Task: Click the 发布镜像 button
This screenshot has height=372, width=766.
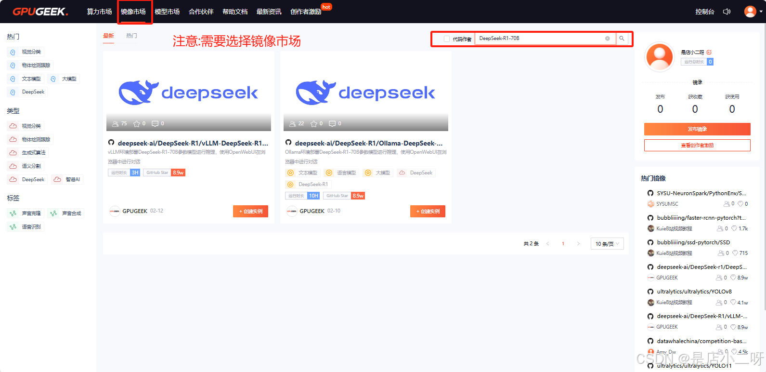Action: pyautogui.click(x=697, y=129)
